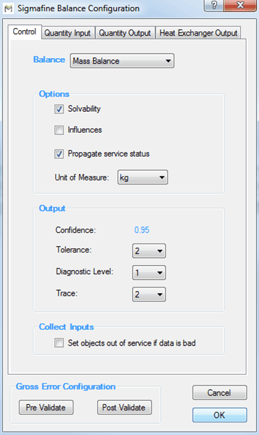Open the Quantity Input tab
This screenshot has height=435, width=259.
pyautogui.click(x=68, y=33)
